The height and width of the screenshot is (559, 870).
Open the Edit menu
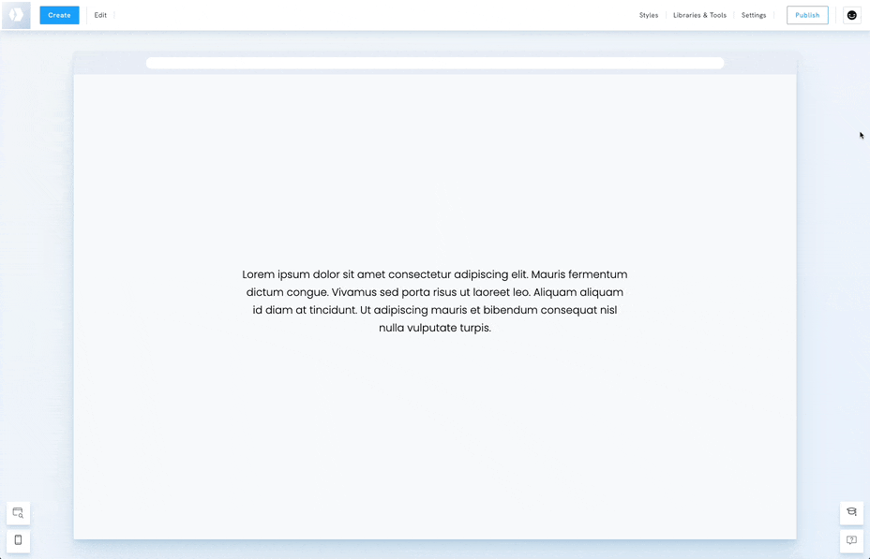tap(100, 15)
